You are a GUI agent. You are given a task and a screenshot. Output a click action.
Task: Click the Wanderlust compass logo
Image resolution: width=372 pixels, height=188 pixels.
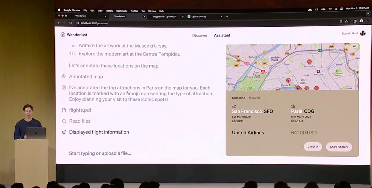pyautogui.click(x=63, y=35)
